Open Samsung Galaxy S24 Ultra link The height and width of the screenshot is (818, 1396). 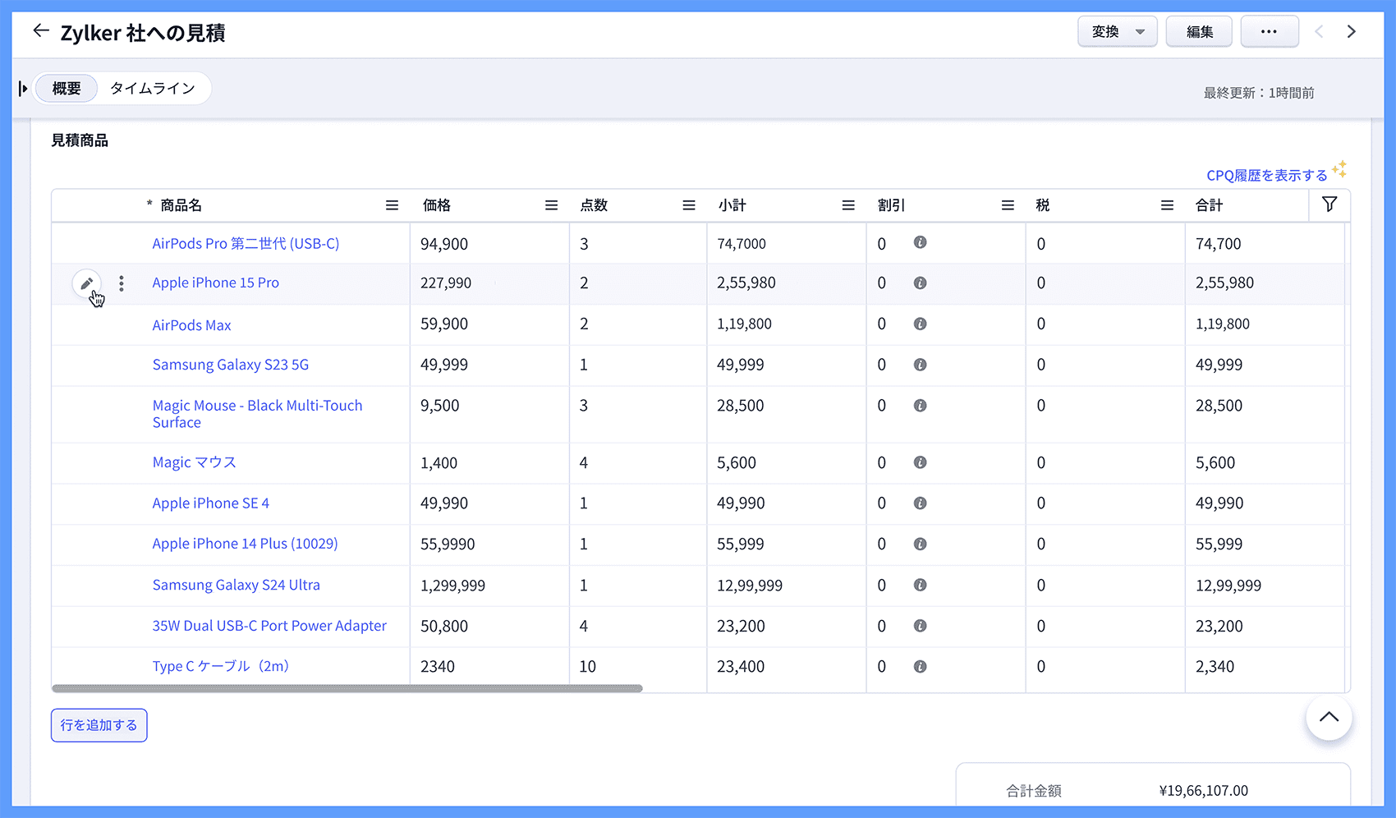(x=236, y=585)
